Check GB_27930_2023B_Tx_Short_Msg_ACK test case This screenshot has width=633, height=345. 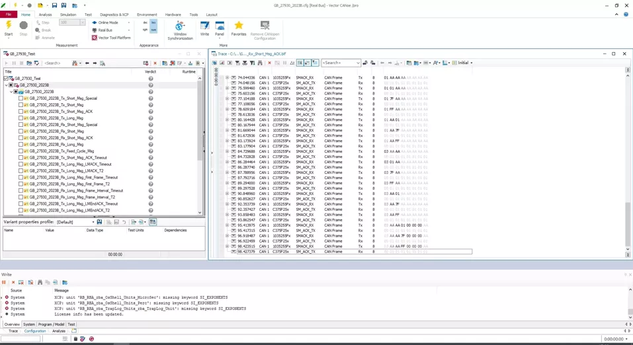[x=21, y=112]
